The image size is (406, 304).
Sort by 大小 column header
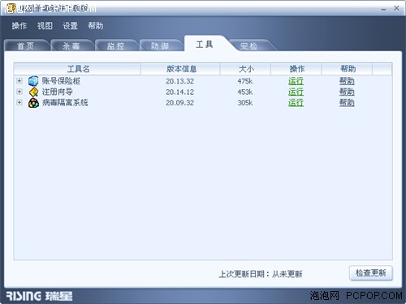click(245, 69)
